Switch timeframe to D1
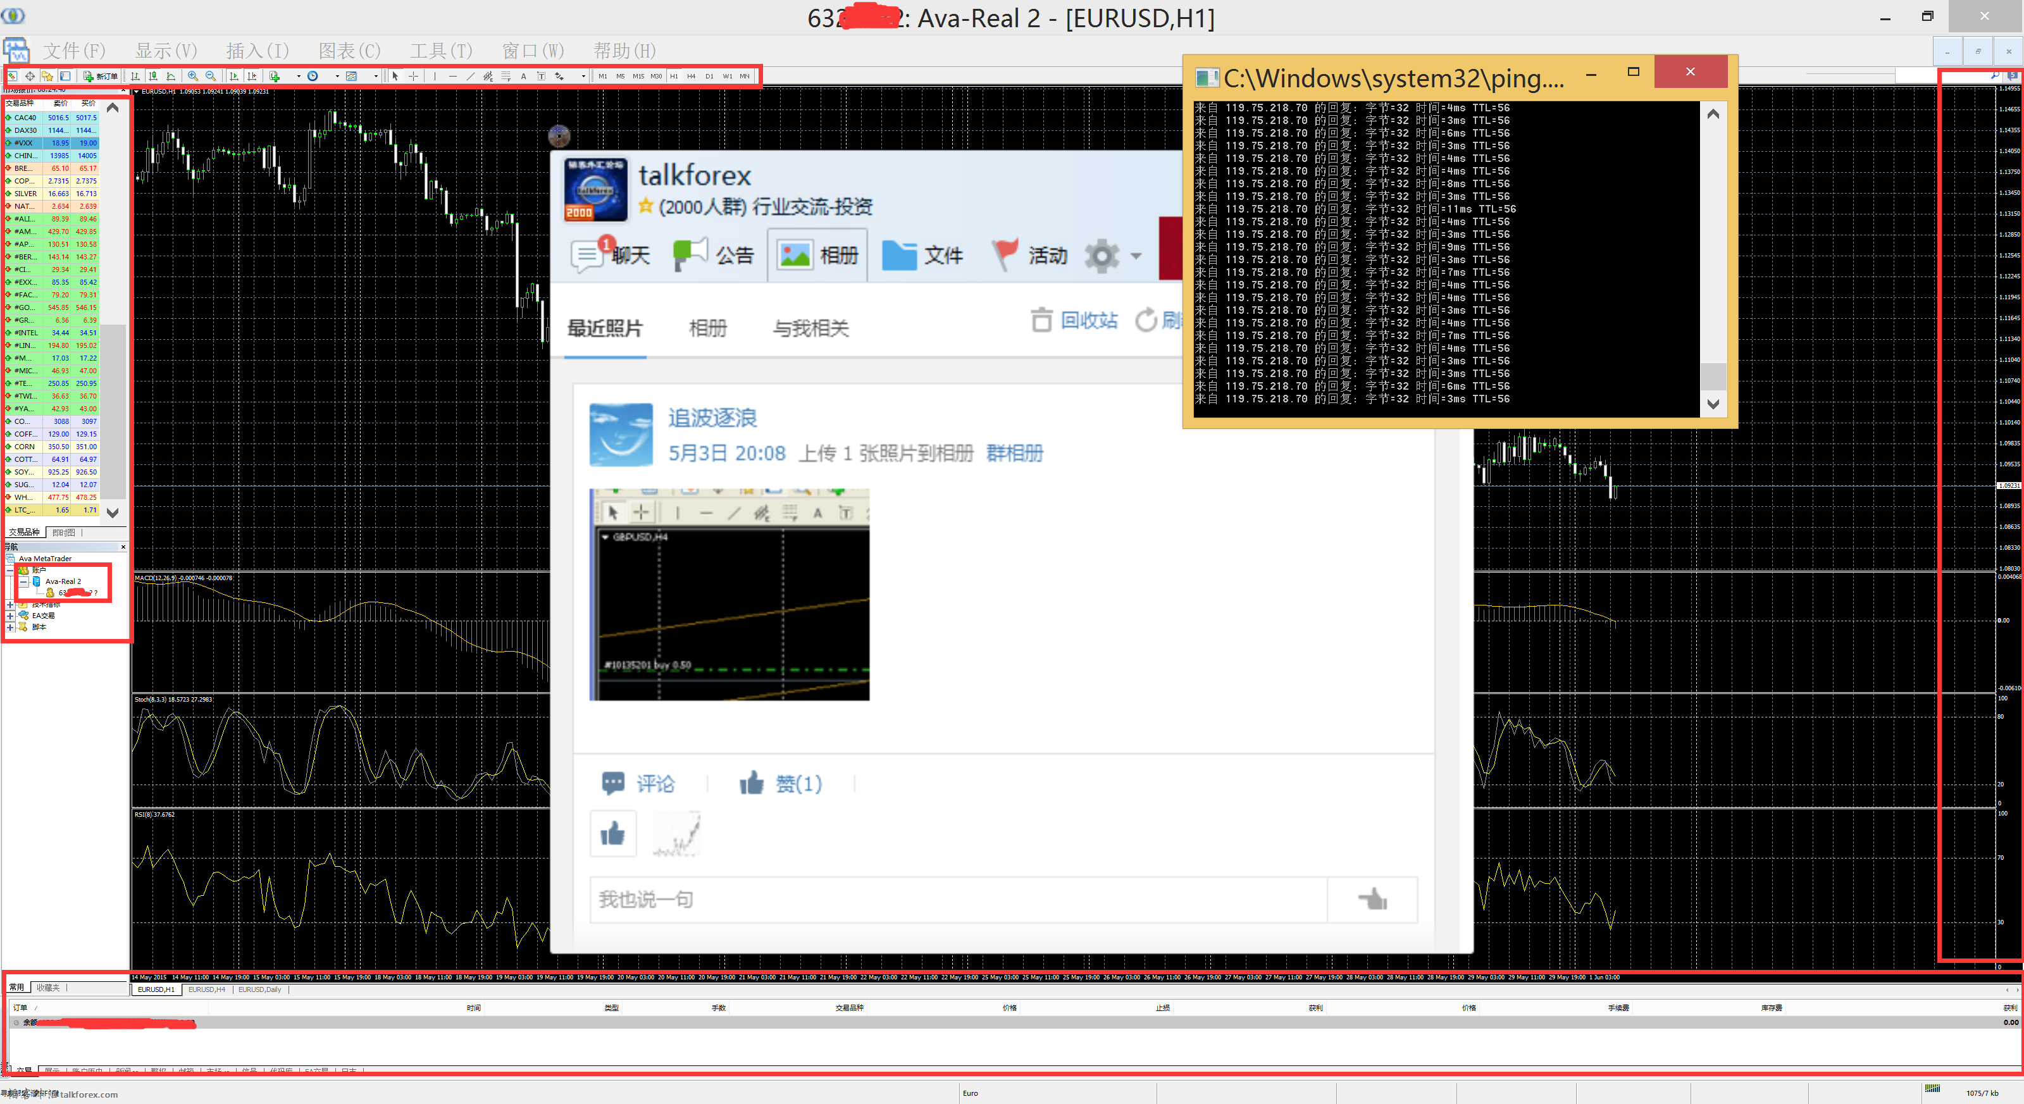 [x=709, y=76]
